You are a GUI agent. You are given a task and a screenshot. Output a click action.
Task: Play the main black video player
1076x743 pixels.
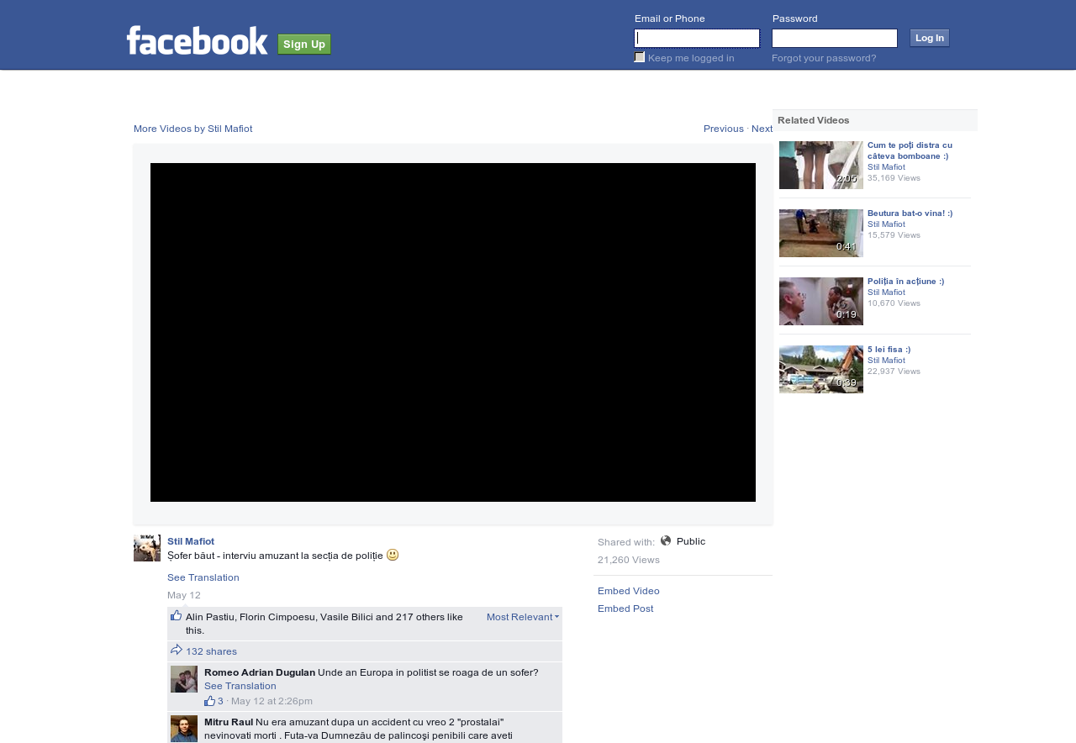[453, 332]
